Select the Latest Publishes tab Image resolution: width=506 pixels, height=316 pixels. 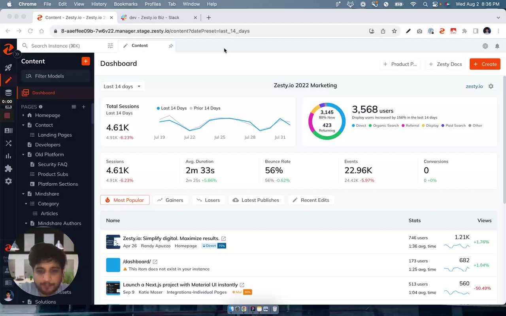point(256,200)
